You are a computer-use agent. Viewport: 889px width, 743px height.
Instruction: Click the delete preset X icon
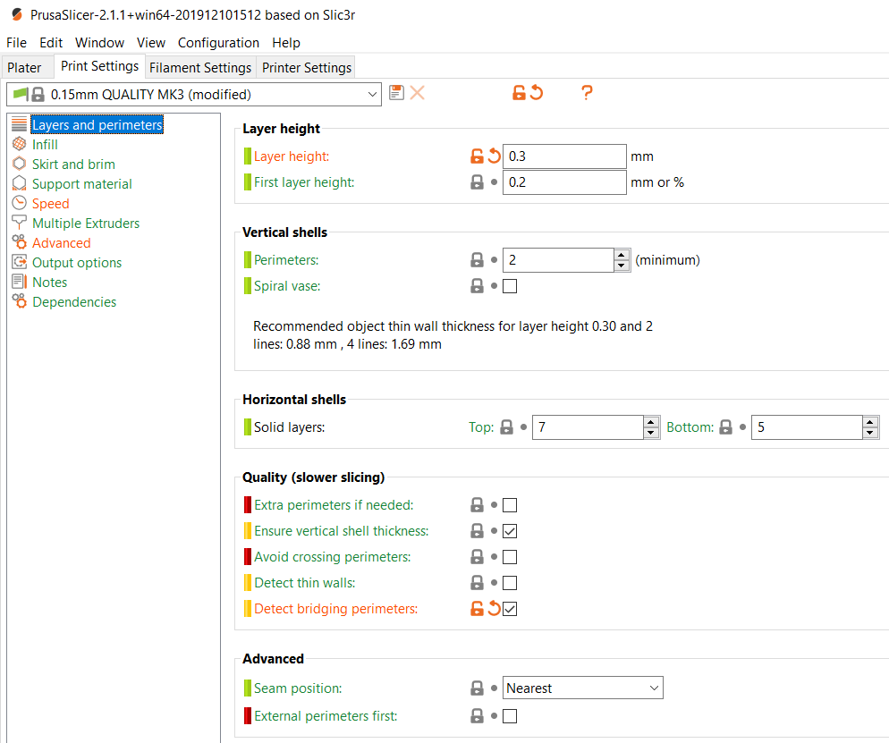pos(418,93)
